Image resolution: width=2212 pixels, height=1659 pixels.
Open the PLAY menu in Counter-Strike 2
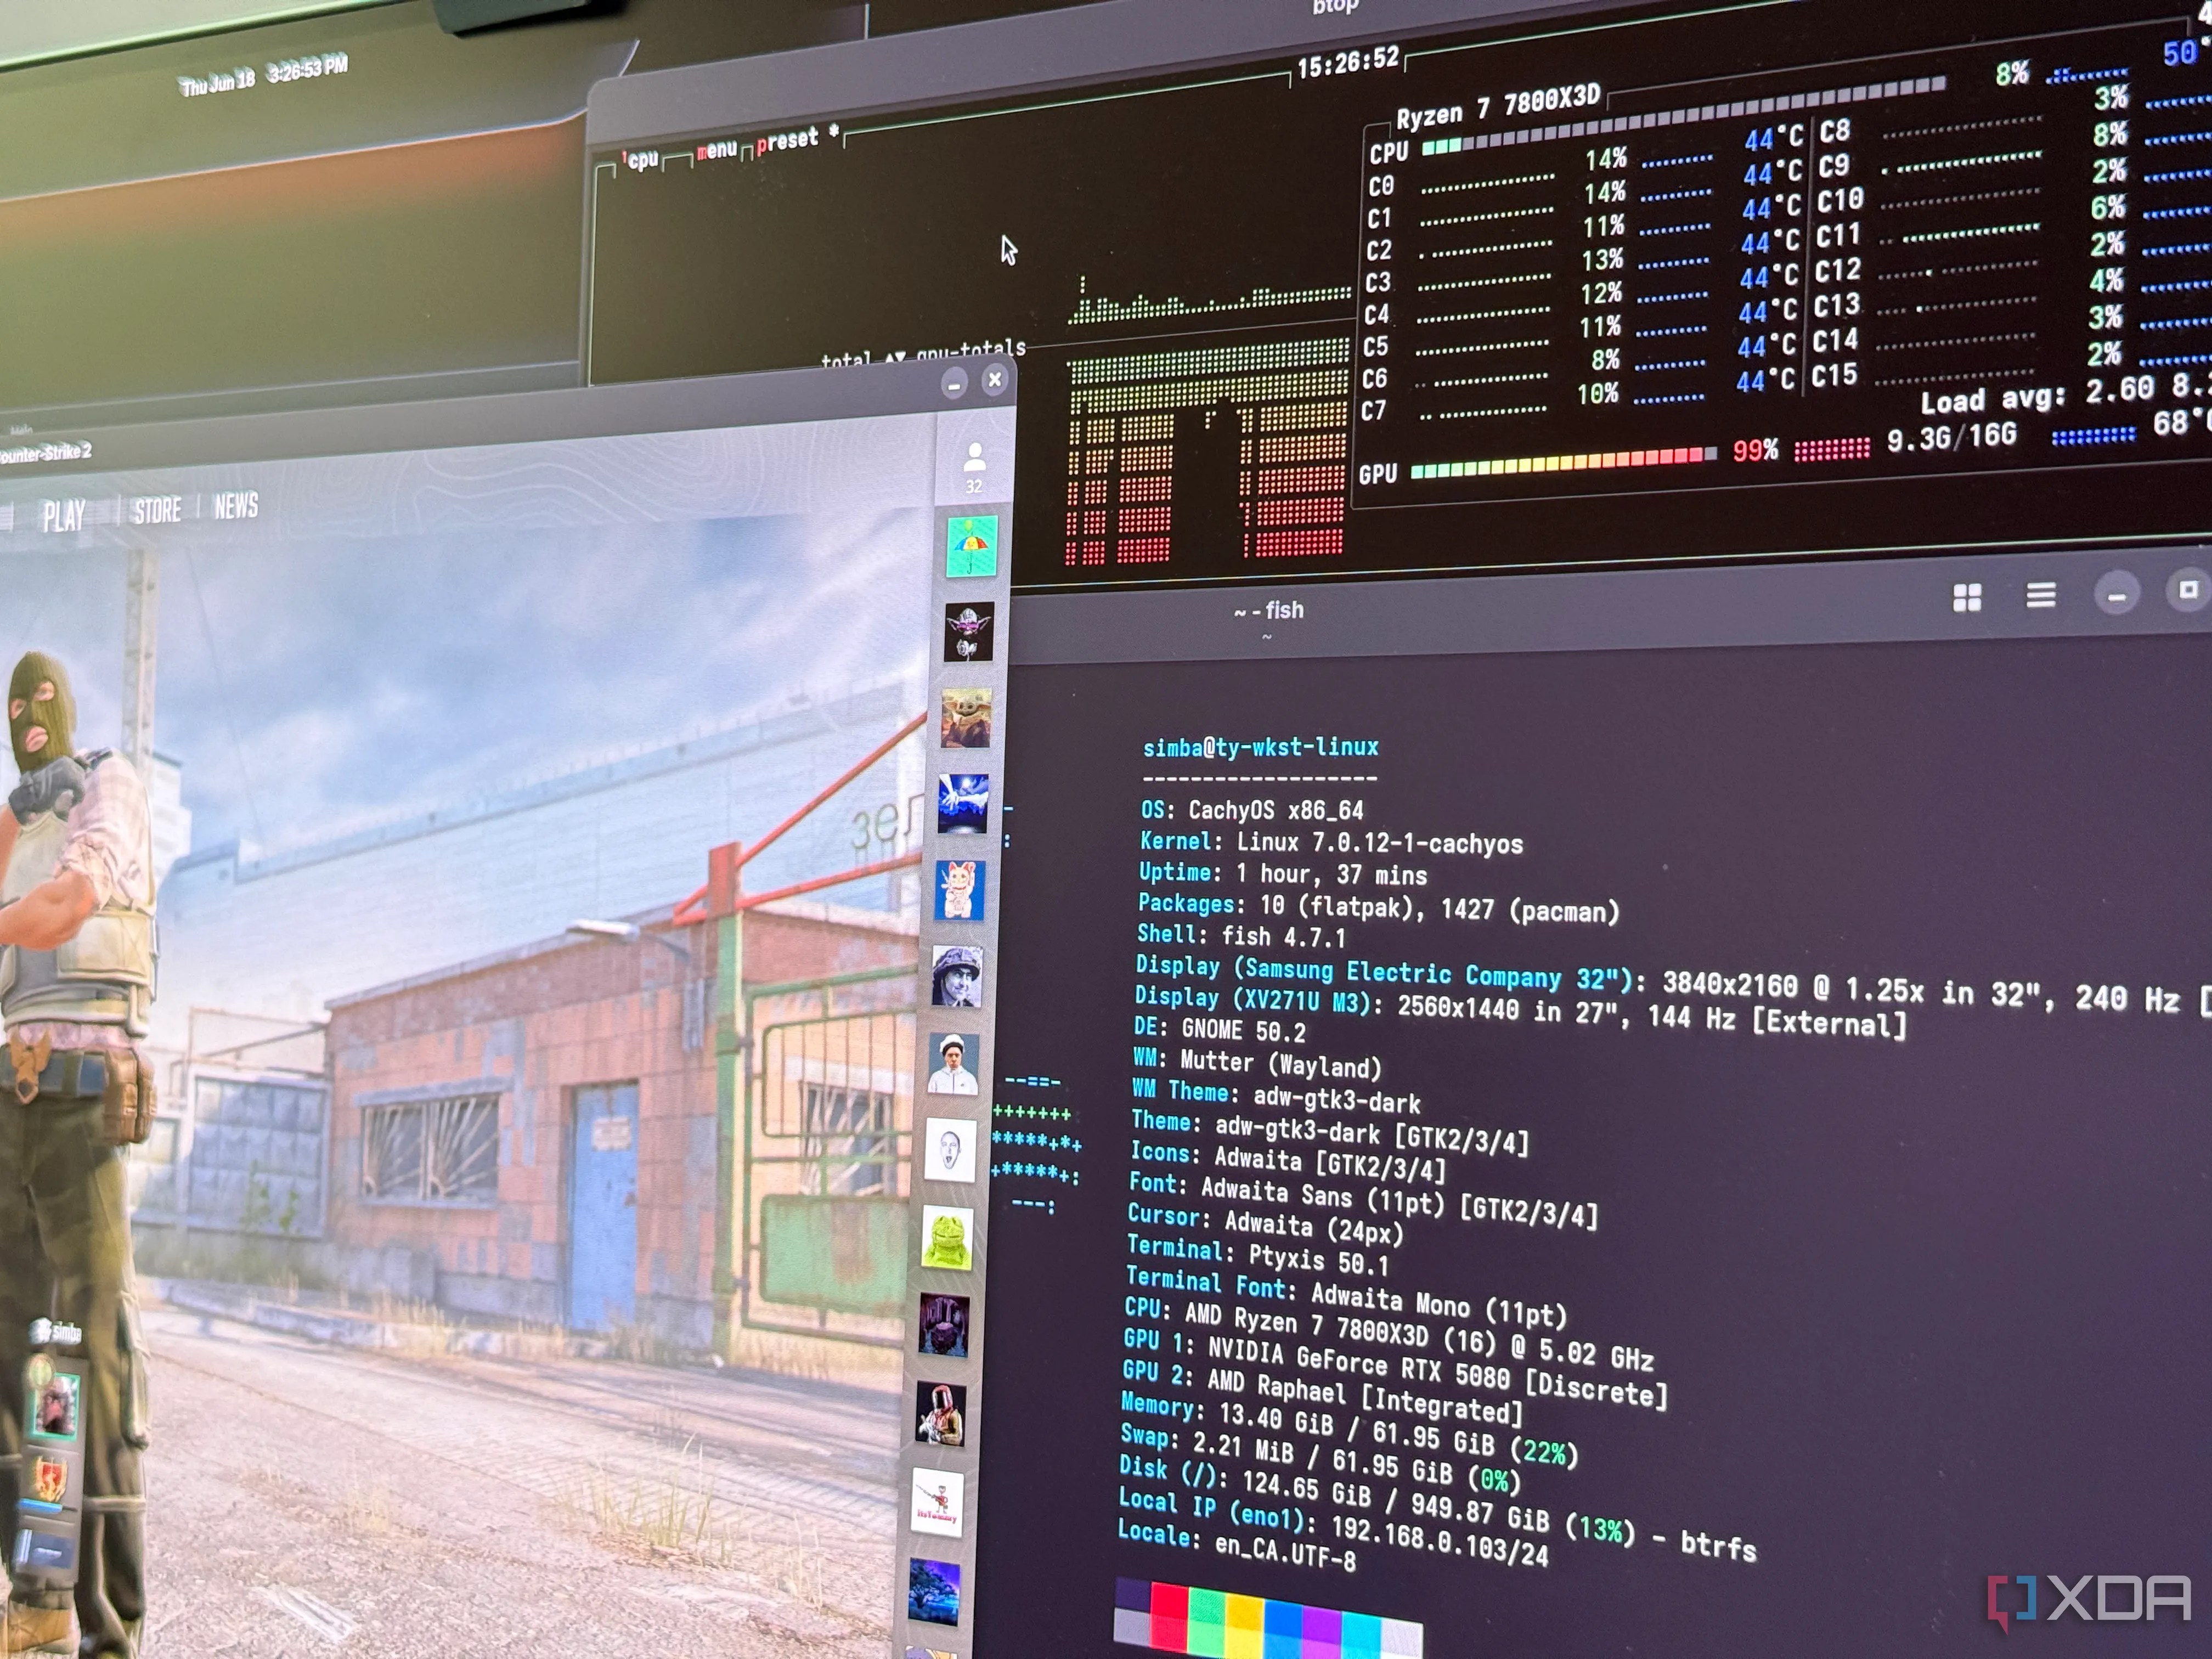(x=64, y=516)
